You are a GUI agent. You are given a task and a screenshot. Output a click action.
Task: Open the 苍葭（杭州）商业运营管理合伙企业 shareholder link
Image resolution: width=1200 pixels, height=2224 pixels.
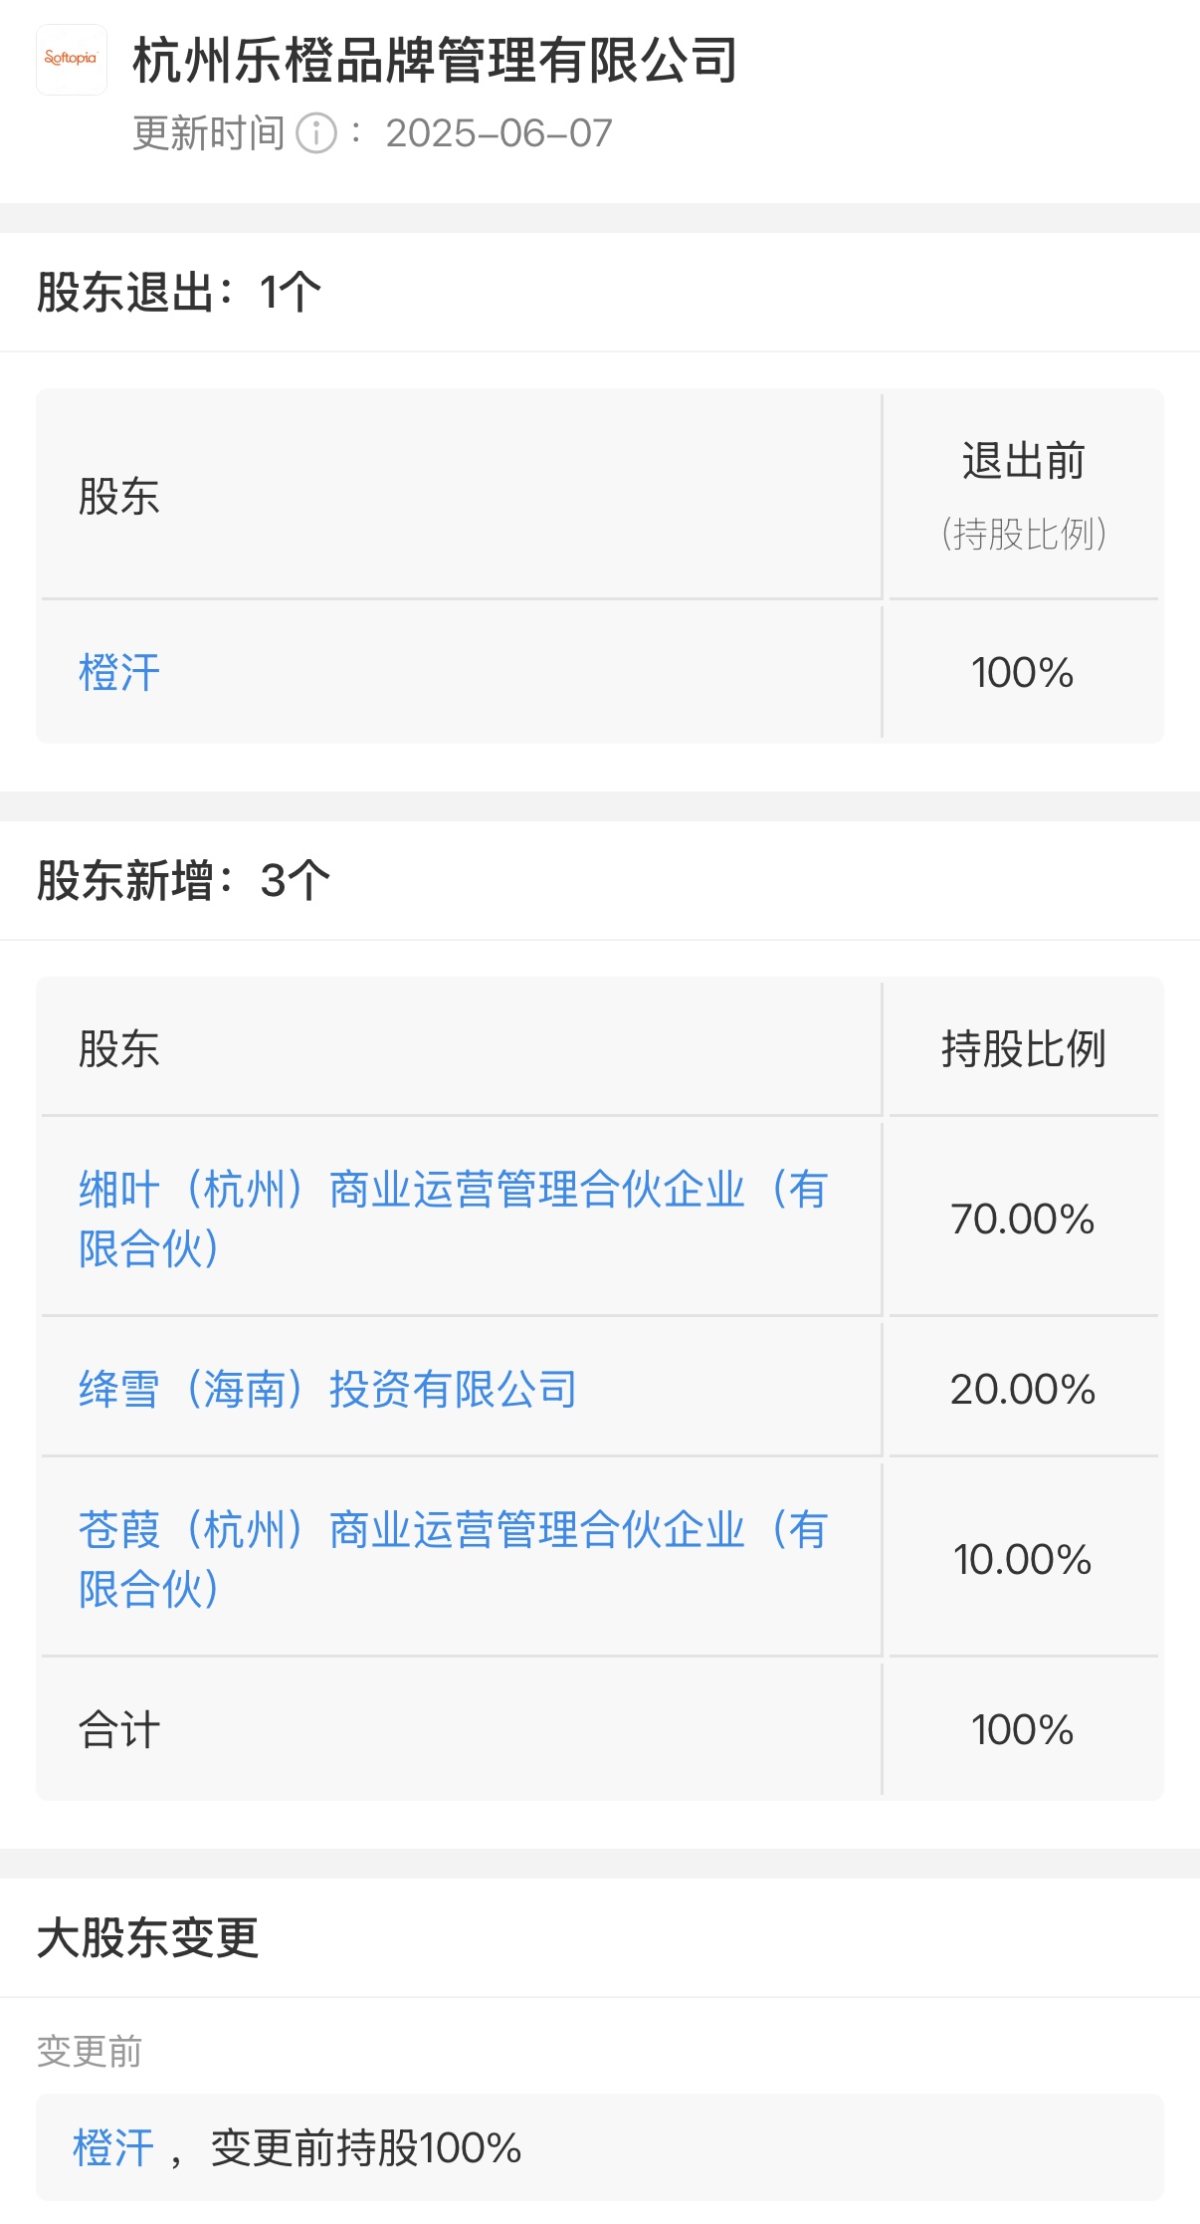(x=453, y=1559)
